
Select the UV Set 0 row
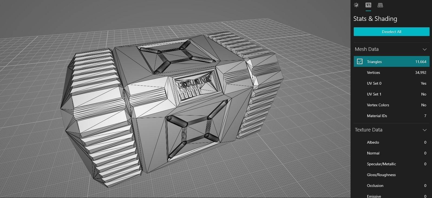(x=391, y=83)
